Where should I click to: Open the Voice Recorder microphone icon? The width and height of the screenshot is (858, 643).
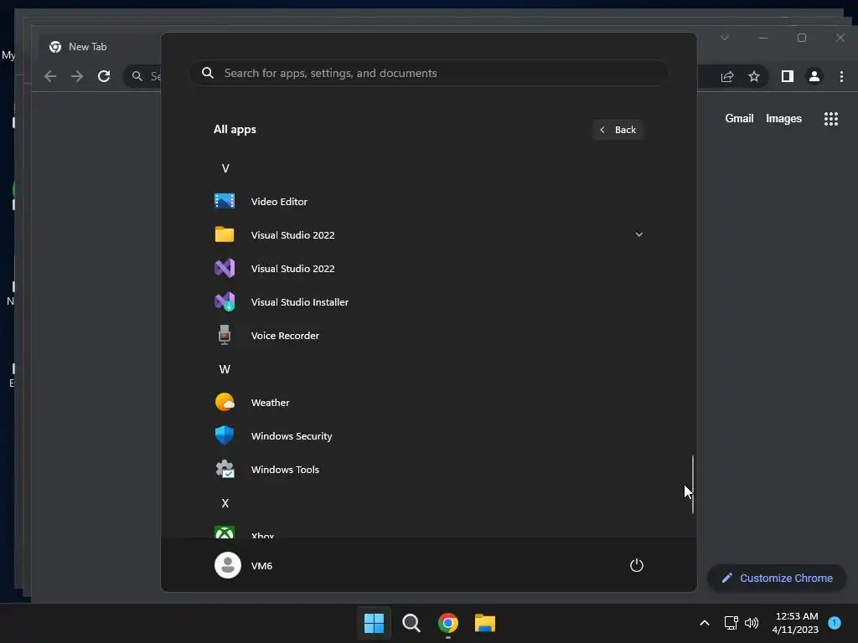225,335
